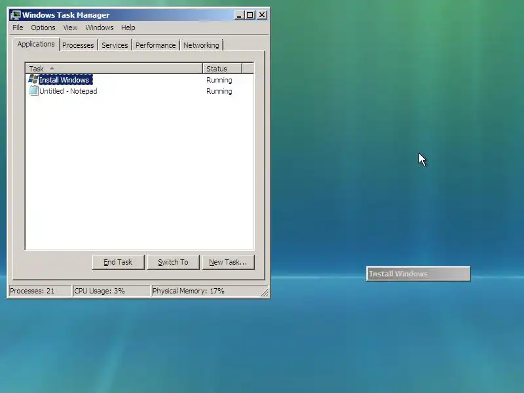Screen dimensions: 524x393
Task: Open the Help menu
Action: pyautogui.click(x=128, y=28)
